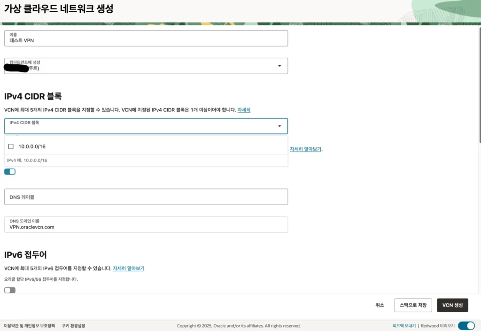Turn off the blue toggle above DNS 레이블

10,172
